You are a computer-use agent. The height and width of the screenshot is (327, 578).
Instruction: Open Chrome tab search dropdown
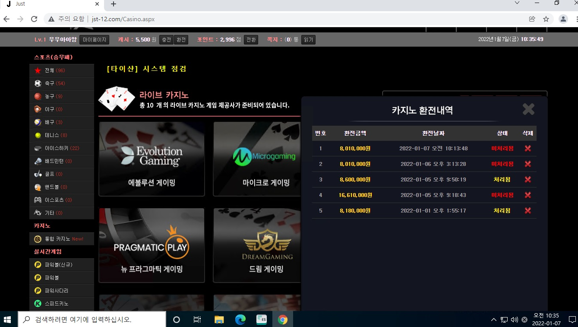517,3
